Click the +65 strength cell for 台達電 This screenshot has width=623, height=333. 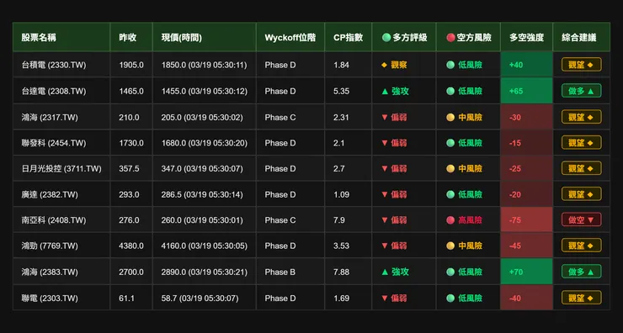click(526, 91)
